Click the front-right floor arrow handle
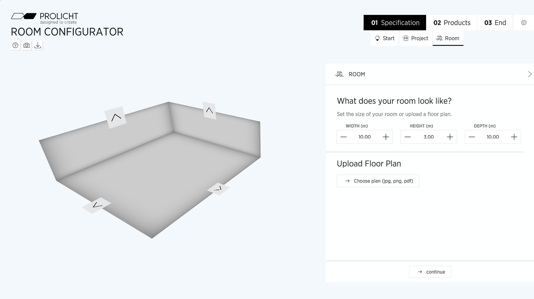 click(218, 189)
